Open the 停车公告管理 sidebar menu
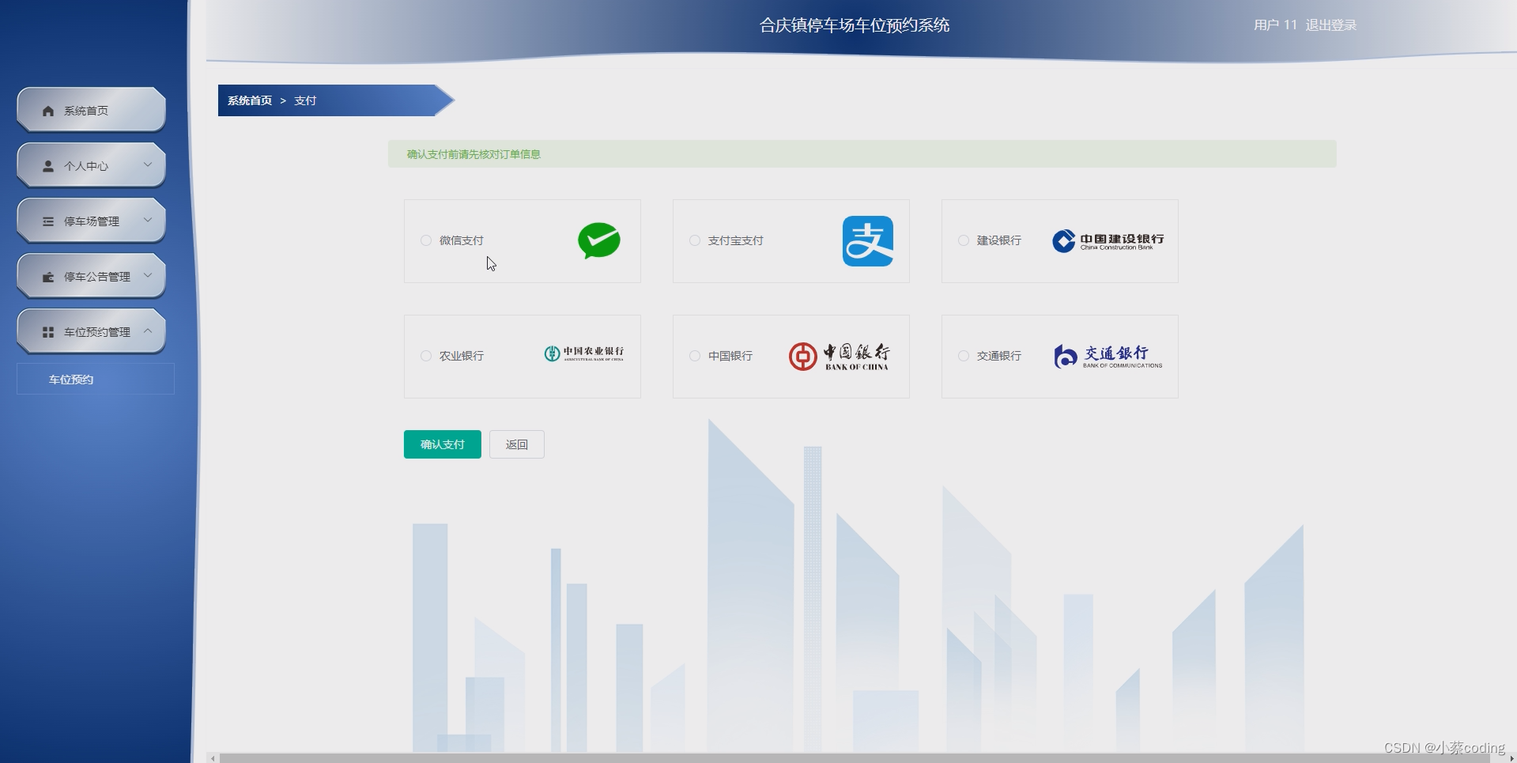 91,276
